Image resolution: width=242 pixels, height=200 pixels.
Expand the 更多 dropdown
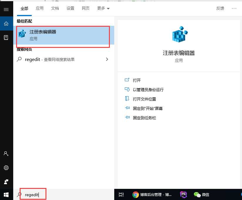(x=103, y=8)
